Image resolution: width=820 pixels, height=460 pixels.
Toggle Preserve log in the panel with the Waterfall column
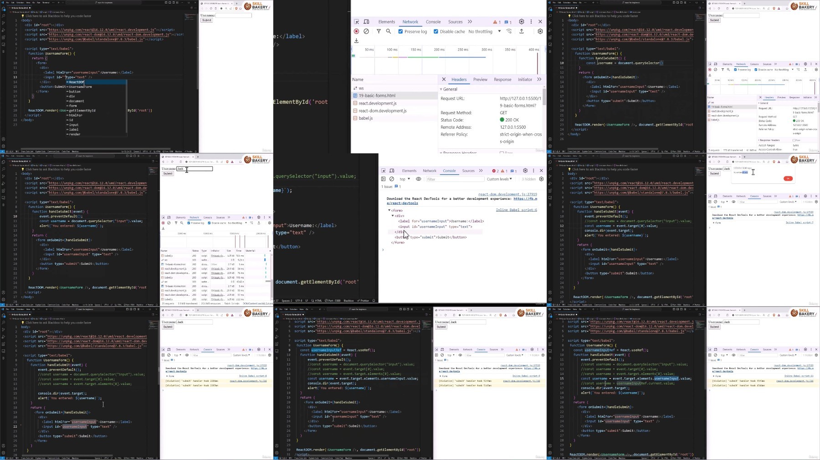click(189, 223)
